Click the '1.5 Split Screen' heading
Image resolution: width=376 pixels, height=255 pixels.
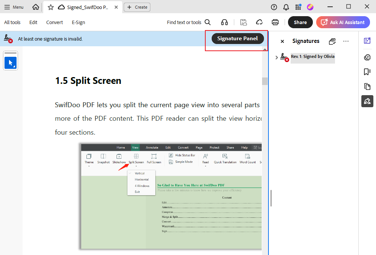[88, 80]
